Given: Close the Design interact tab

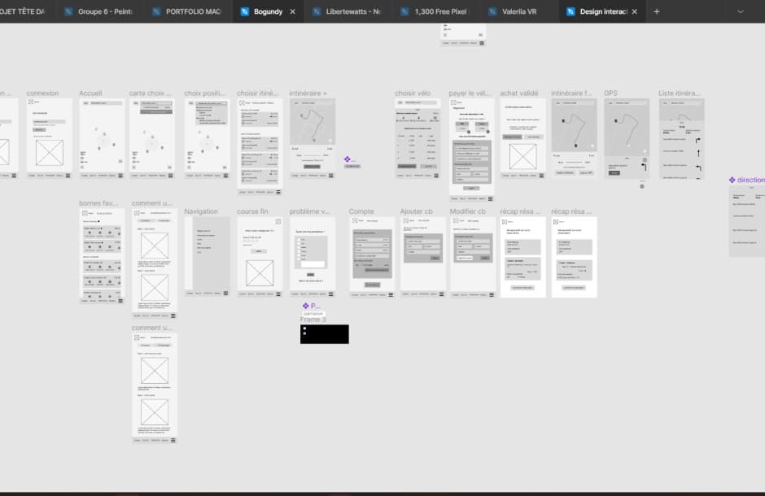Looking at the screenshot, I should pyautogui.click(x=634, y=12).
